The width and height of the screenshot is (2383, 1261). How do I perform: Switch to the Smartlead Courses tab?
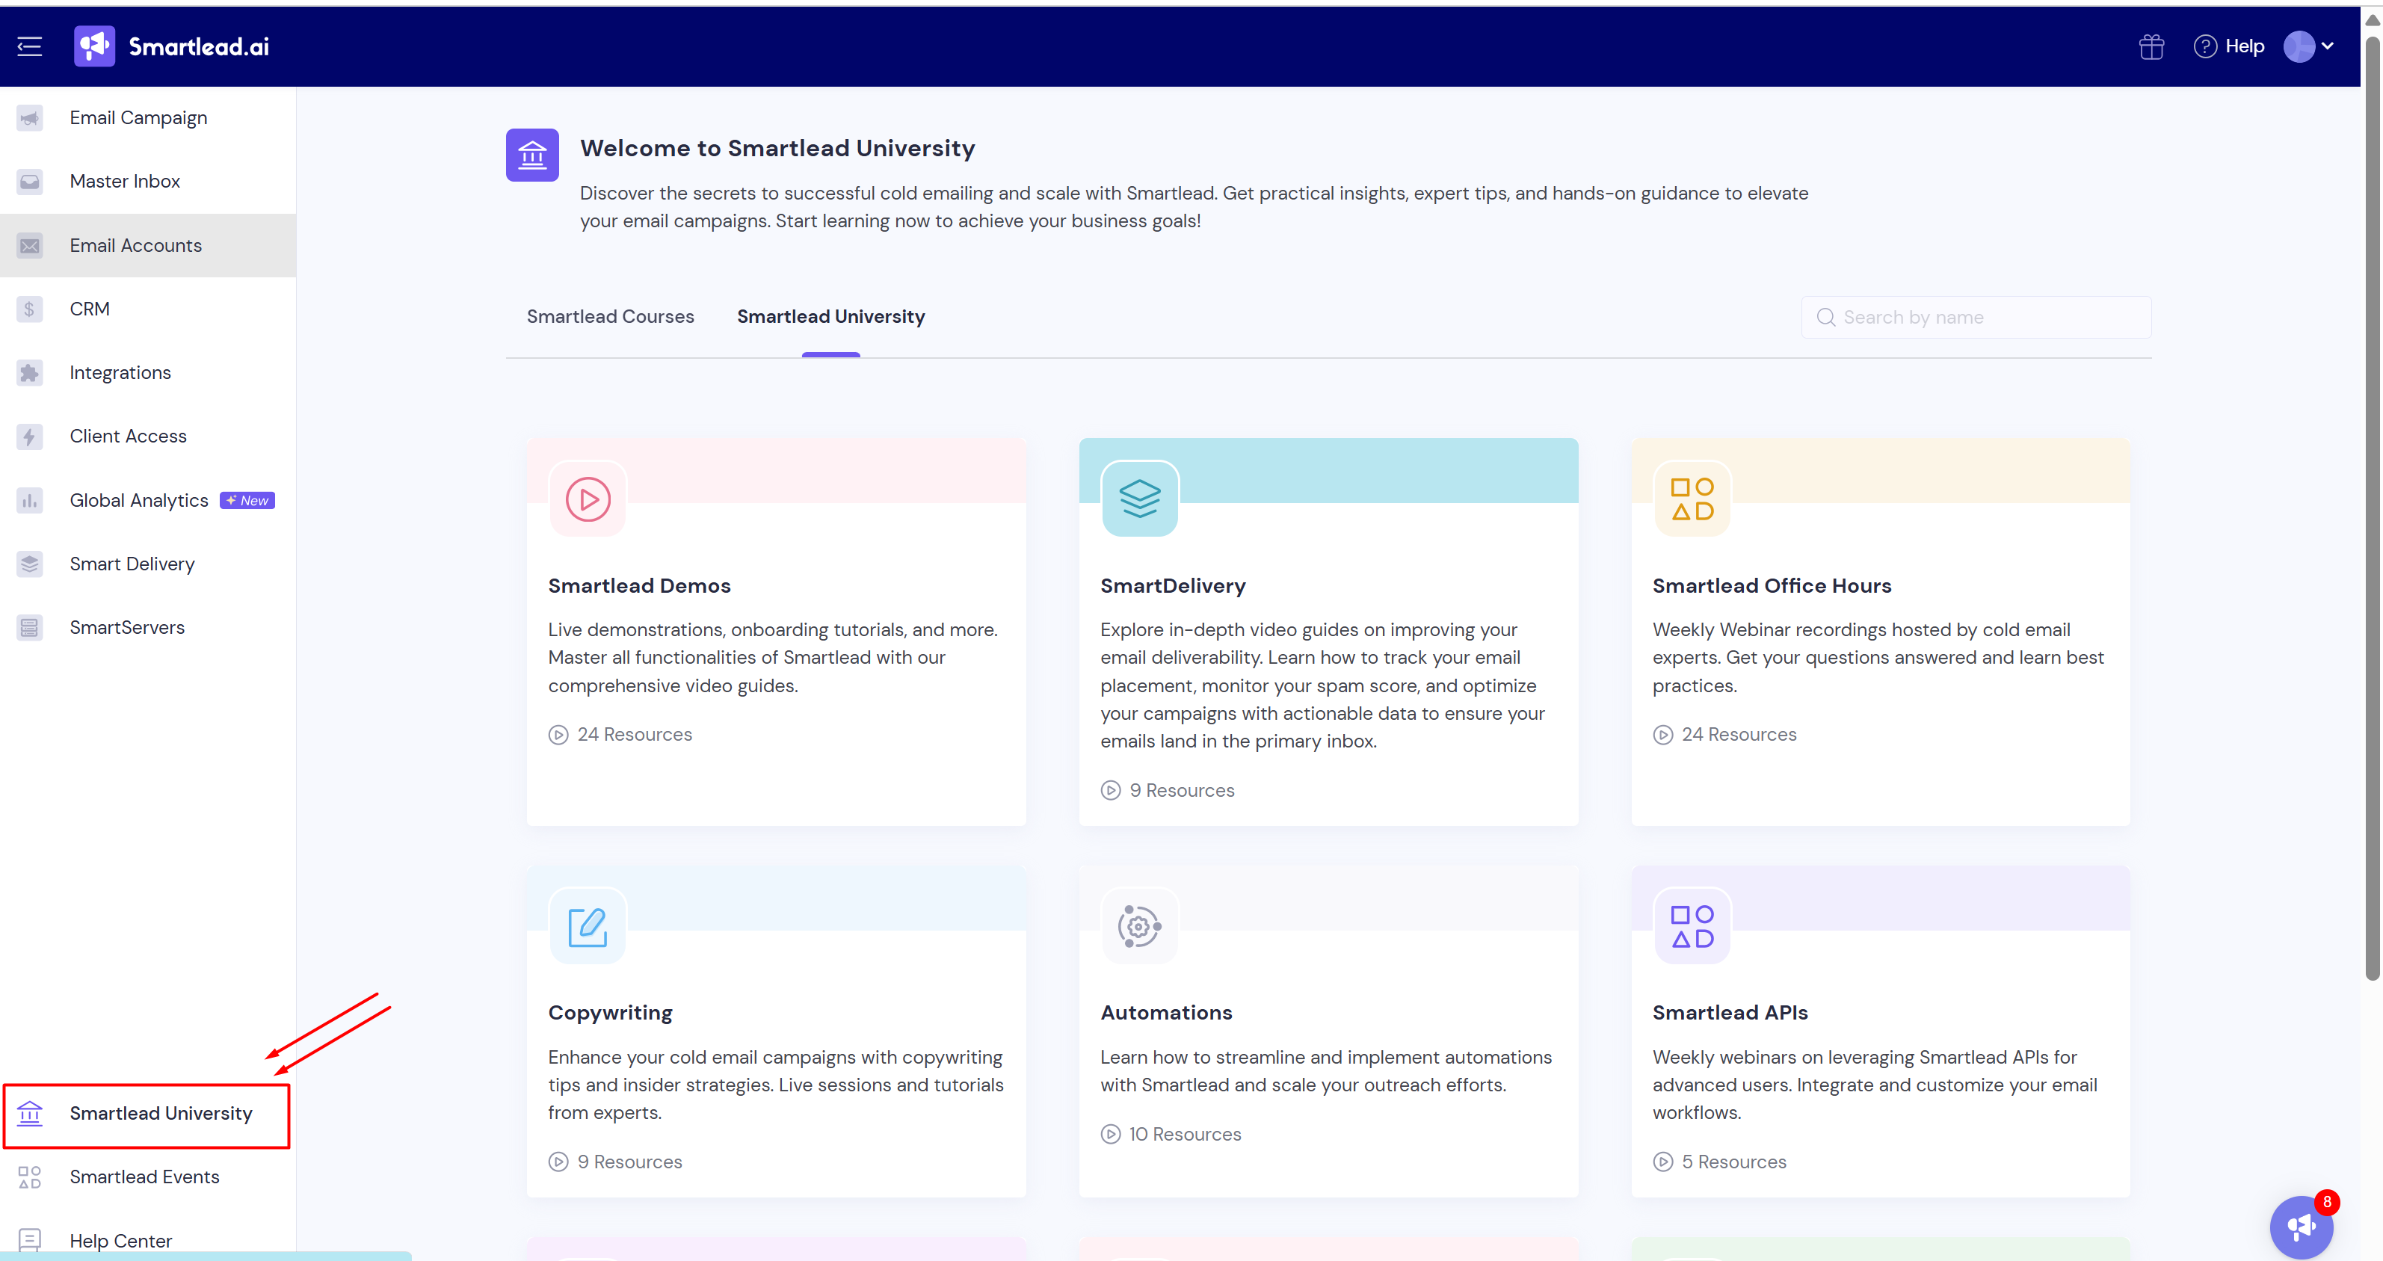(x=611, y=316)
